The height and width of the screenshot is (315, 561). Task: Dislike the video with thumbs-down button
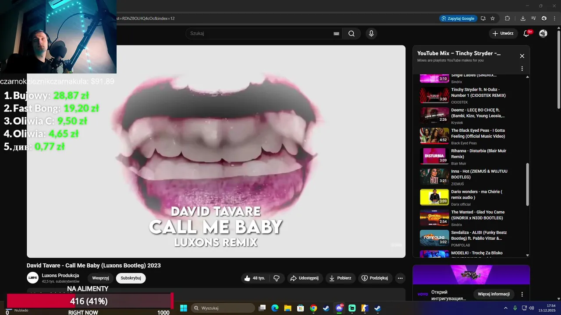click(x=276, y=278)
